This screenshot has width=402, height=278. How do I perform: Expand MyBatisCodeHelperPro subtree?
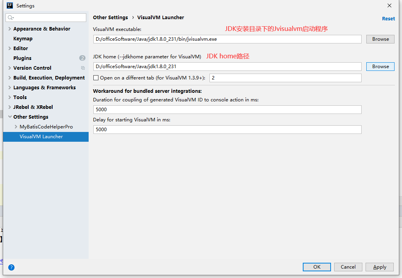tap(16, 127)
